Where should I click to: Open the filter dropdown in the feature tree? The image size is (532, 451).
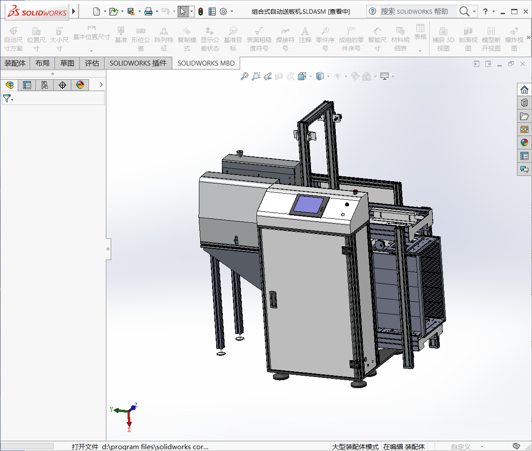[x=8, y=99]
